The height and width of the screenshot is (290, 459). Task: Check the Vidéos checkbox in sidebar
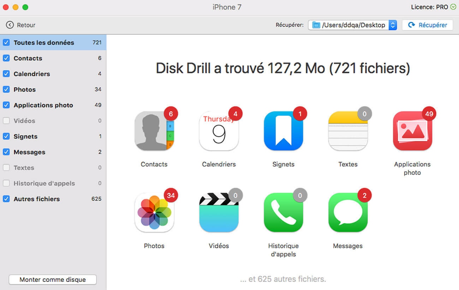click(x=6, y=121)
